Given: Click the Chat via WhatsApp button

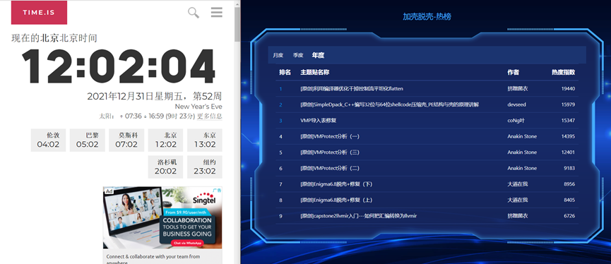Looking at the screenshot, I should click(187, 243).
